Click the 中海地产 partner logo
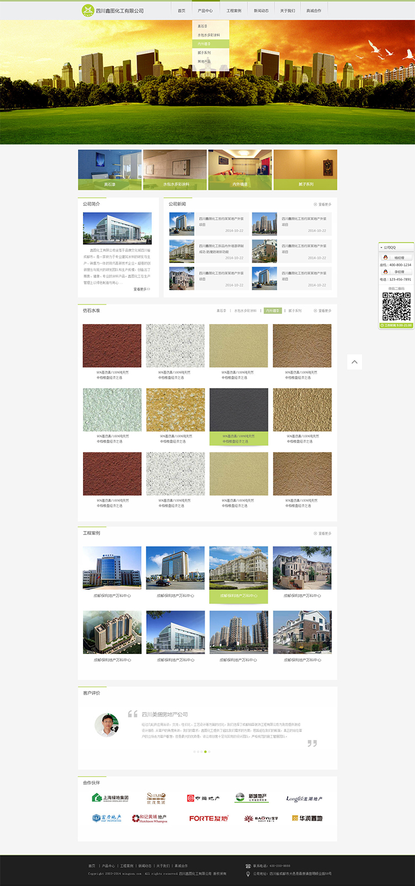 [204, 798]
